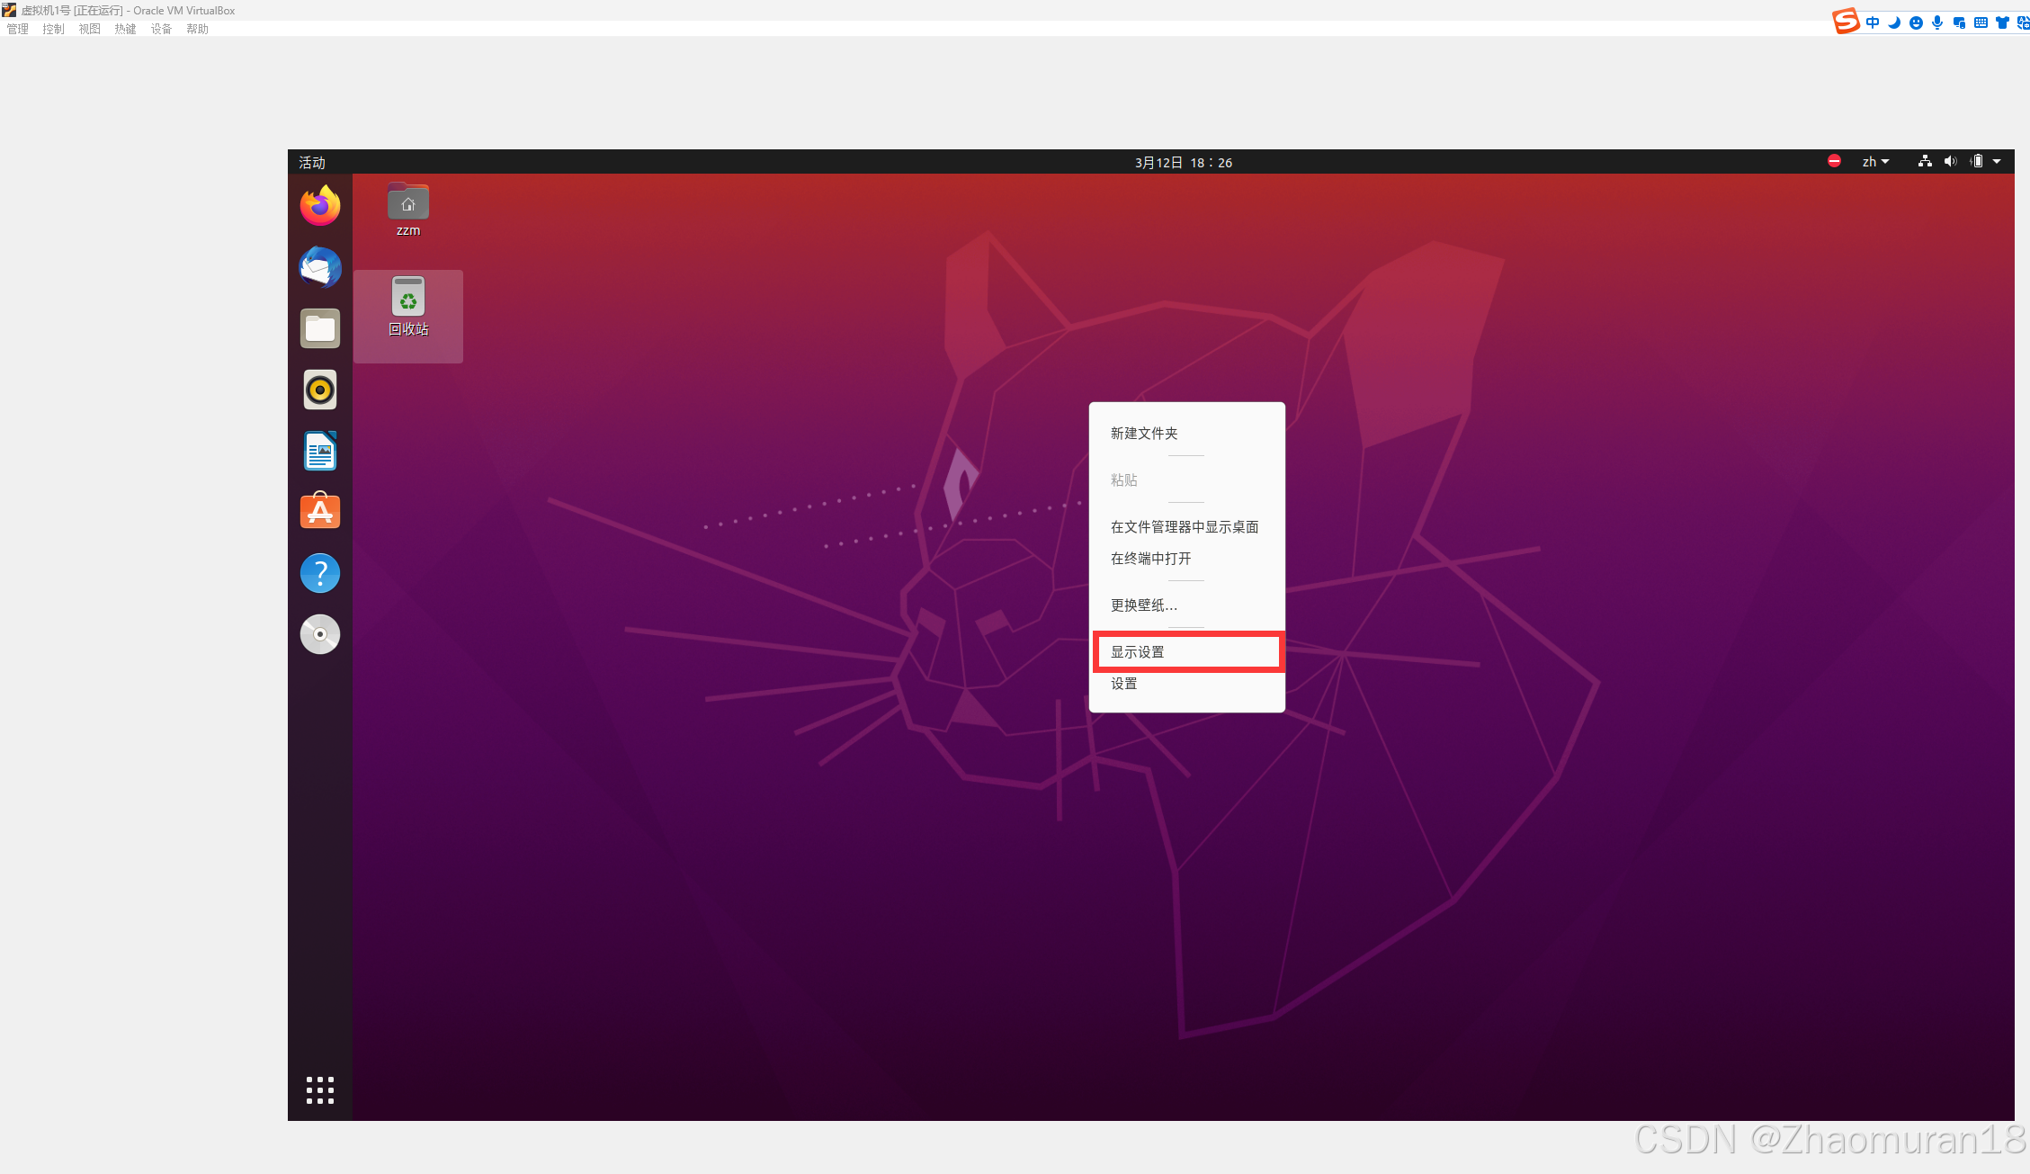Open system menu arrow in top bar
This screenshot has width=2030, height=1174.
click(x=1997, y=162)
